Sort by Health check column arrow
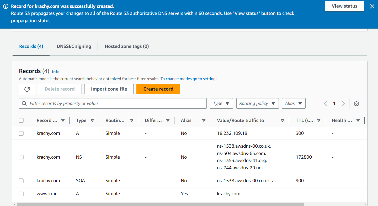This screenshot has width=378, height=206. click(x=358, y=121)
